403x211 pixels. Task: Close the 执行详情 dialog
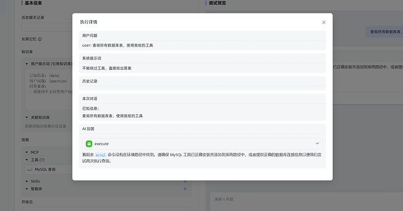324,23
